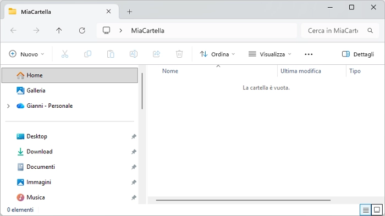Screen dimensions: 385x216
Task: Click the La cartella è vuota message
Action: (x=266, y=87)
